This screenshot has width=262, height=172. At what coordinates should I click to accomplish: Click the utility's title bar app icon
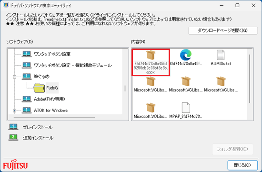[x=6, y=5]
